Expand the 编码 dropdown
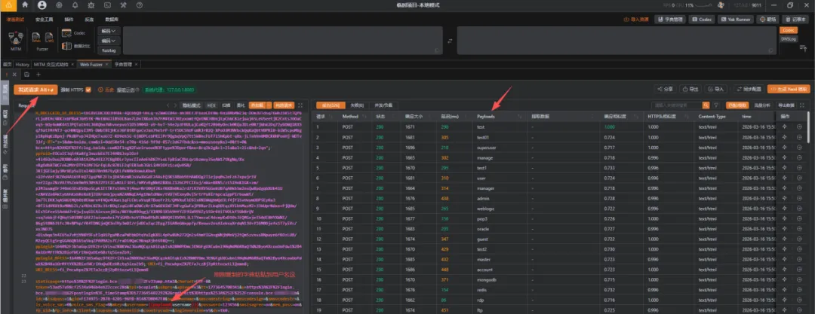Screen dimensions: 815x314 [109, 40]
